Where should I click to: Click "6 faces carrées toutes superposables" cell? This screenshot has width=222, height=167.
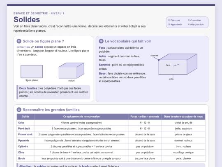(x=81, y=122)
